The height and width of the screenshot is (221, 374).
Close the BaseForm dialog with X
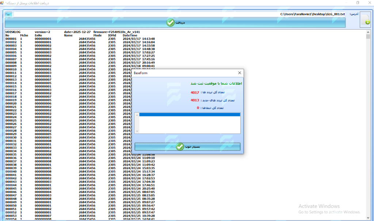coord(239,73)
